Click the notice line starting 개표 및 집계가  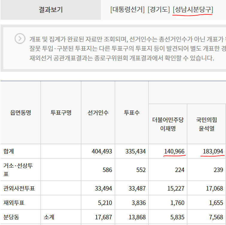pos(128,39)
